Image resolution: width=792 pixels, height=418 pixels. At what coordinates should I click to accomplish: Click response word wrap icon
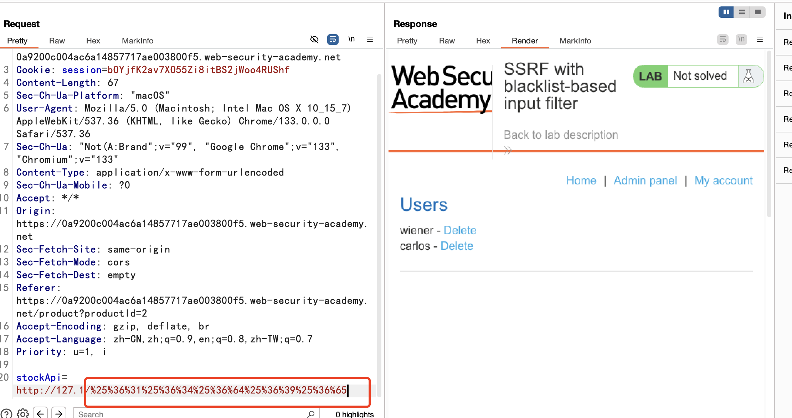(x=722, y=39)
